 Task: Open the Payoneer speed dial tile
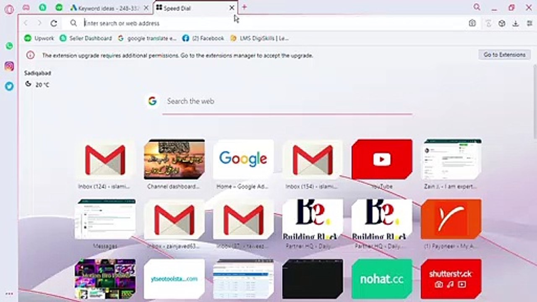click(x=451, y=219)
